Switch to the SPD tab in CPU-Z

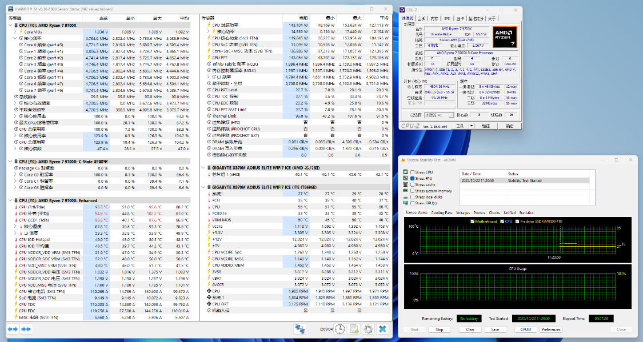click(447, 19)
